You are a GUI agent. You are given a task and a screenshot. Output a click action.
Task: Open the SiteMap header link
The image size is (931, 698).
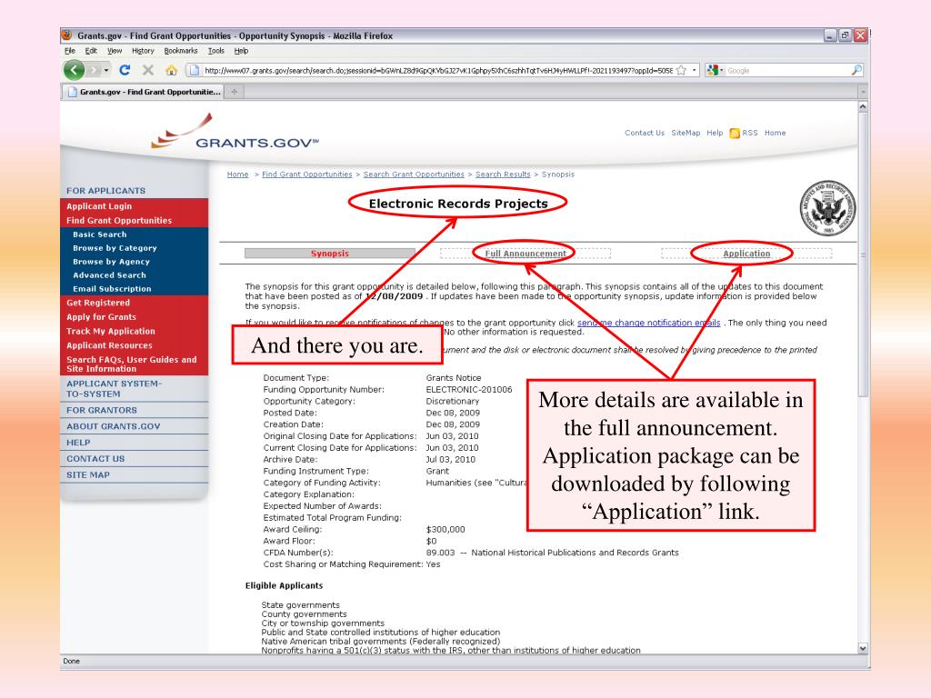click(686, 133)
